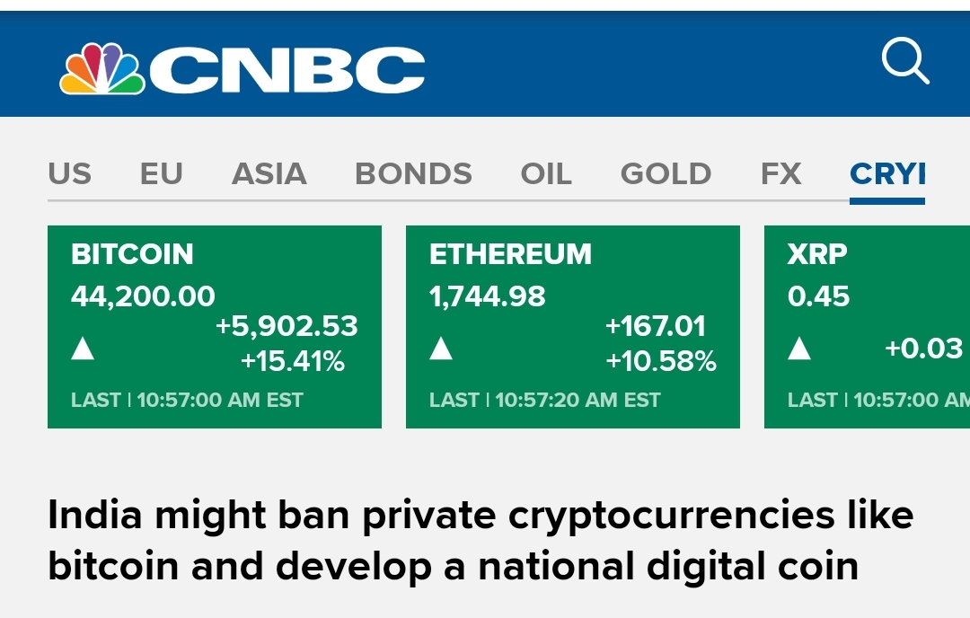Viewport: 970px width, 618px height.
Task: Click the CNBC peacock logo
Action: point(101,69)
